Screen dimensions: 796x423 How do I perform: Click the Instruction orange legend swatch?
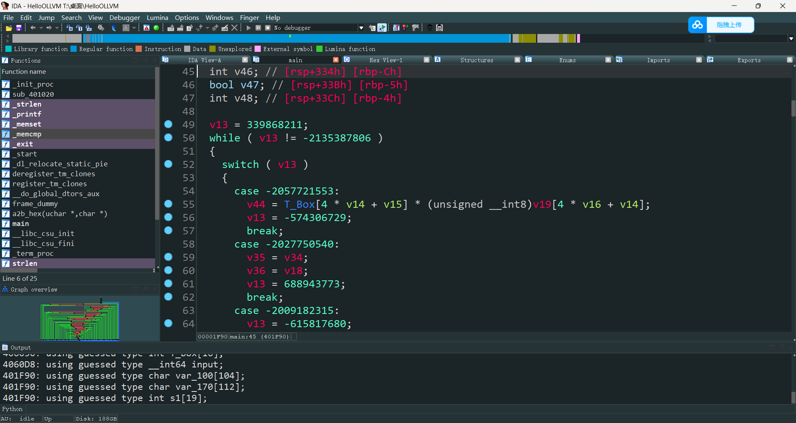coord(139,49)
